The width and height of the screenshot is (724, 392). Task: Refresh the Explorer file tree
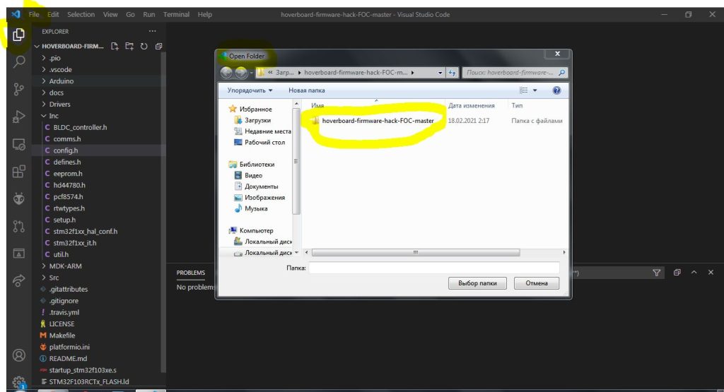pos(144,47)
